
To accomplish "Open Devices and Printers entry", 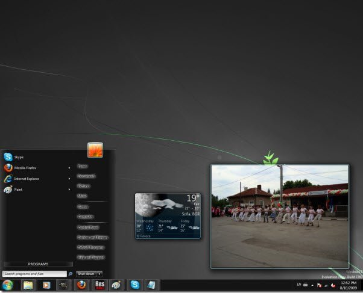I will (x=93, y=238).
